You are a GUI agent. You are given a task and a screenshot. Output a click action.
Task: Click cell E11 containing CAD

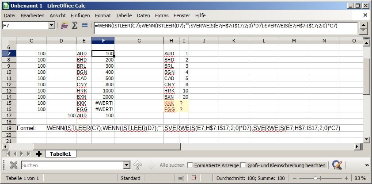click(84, 78)
